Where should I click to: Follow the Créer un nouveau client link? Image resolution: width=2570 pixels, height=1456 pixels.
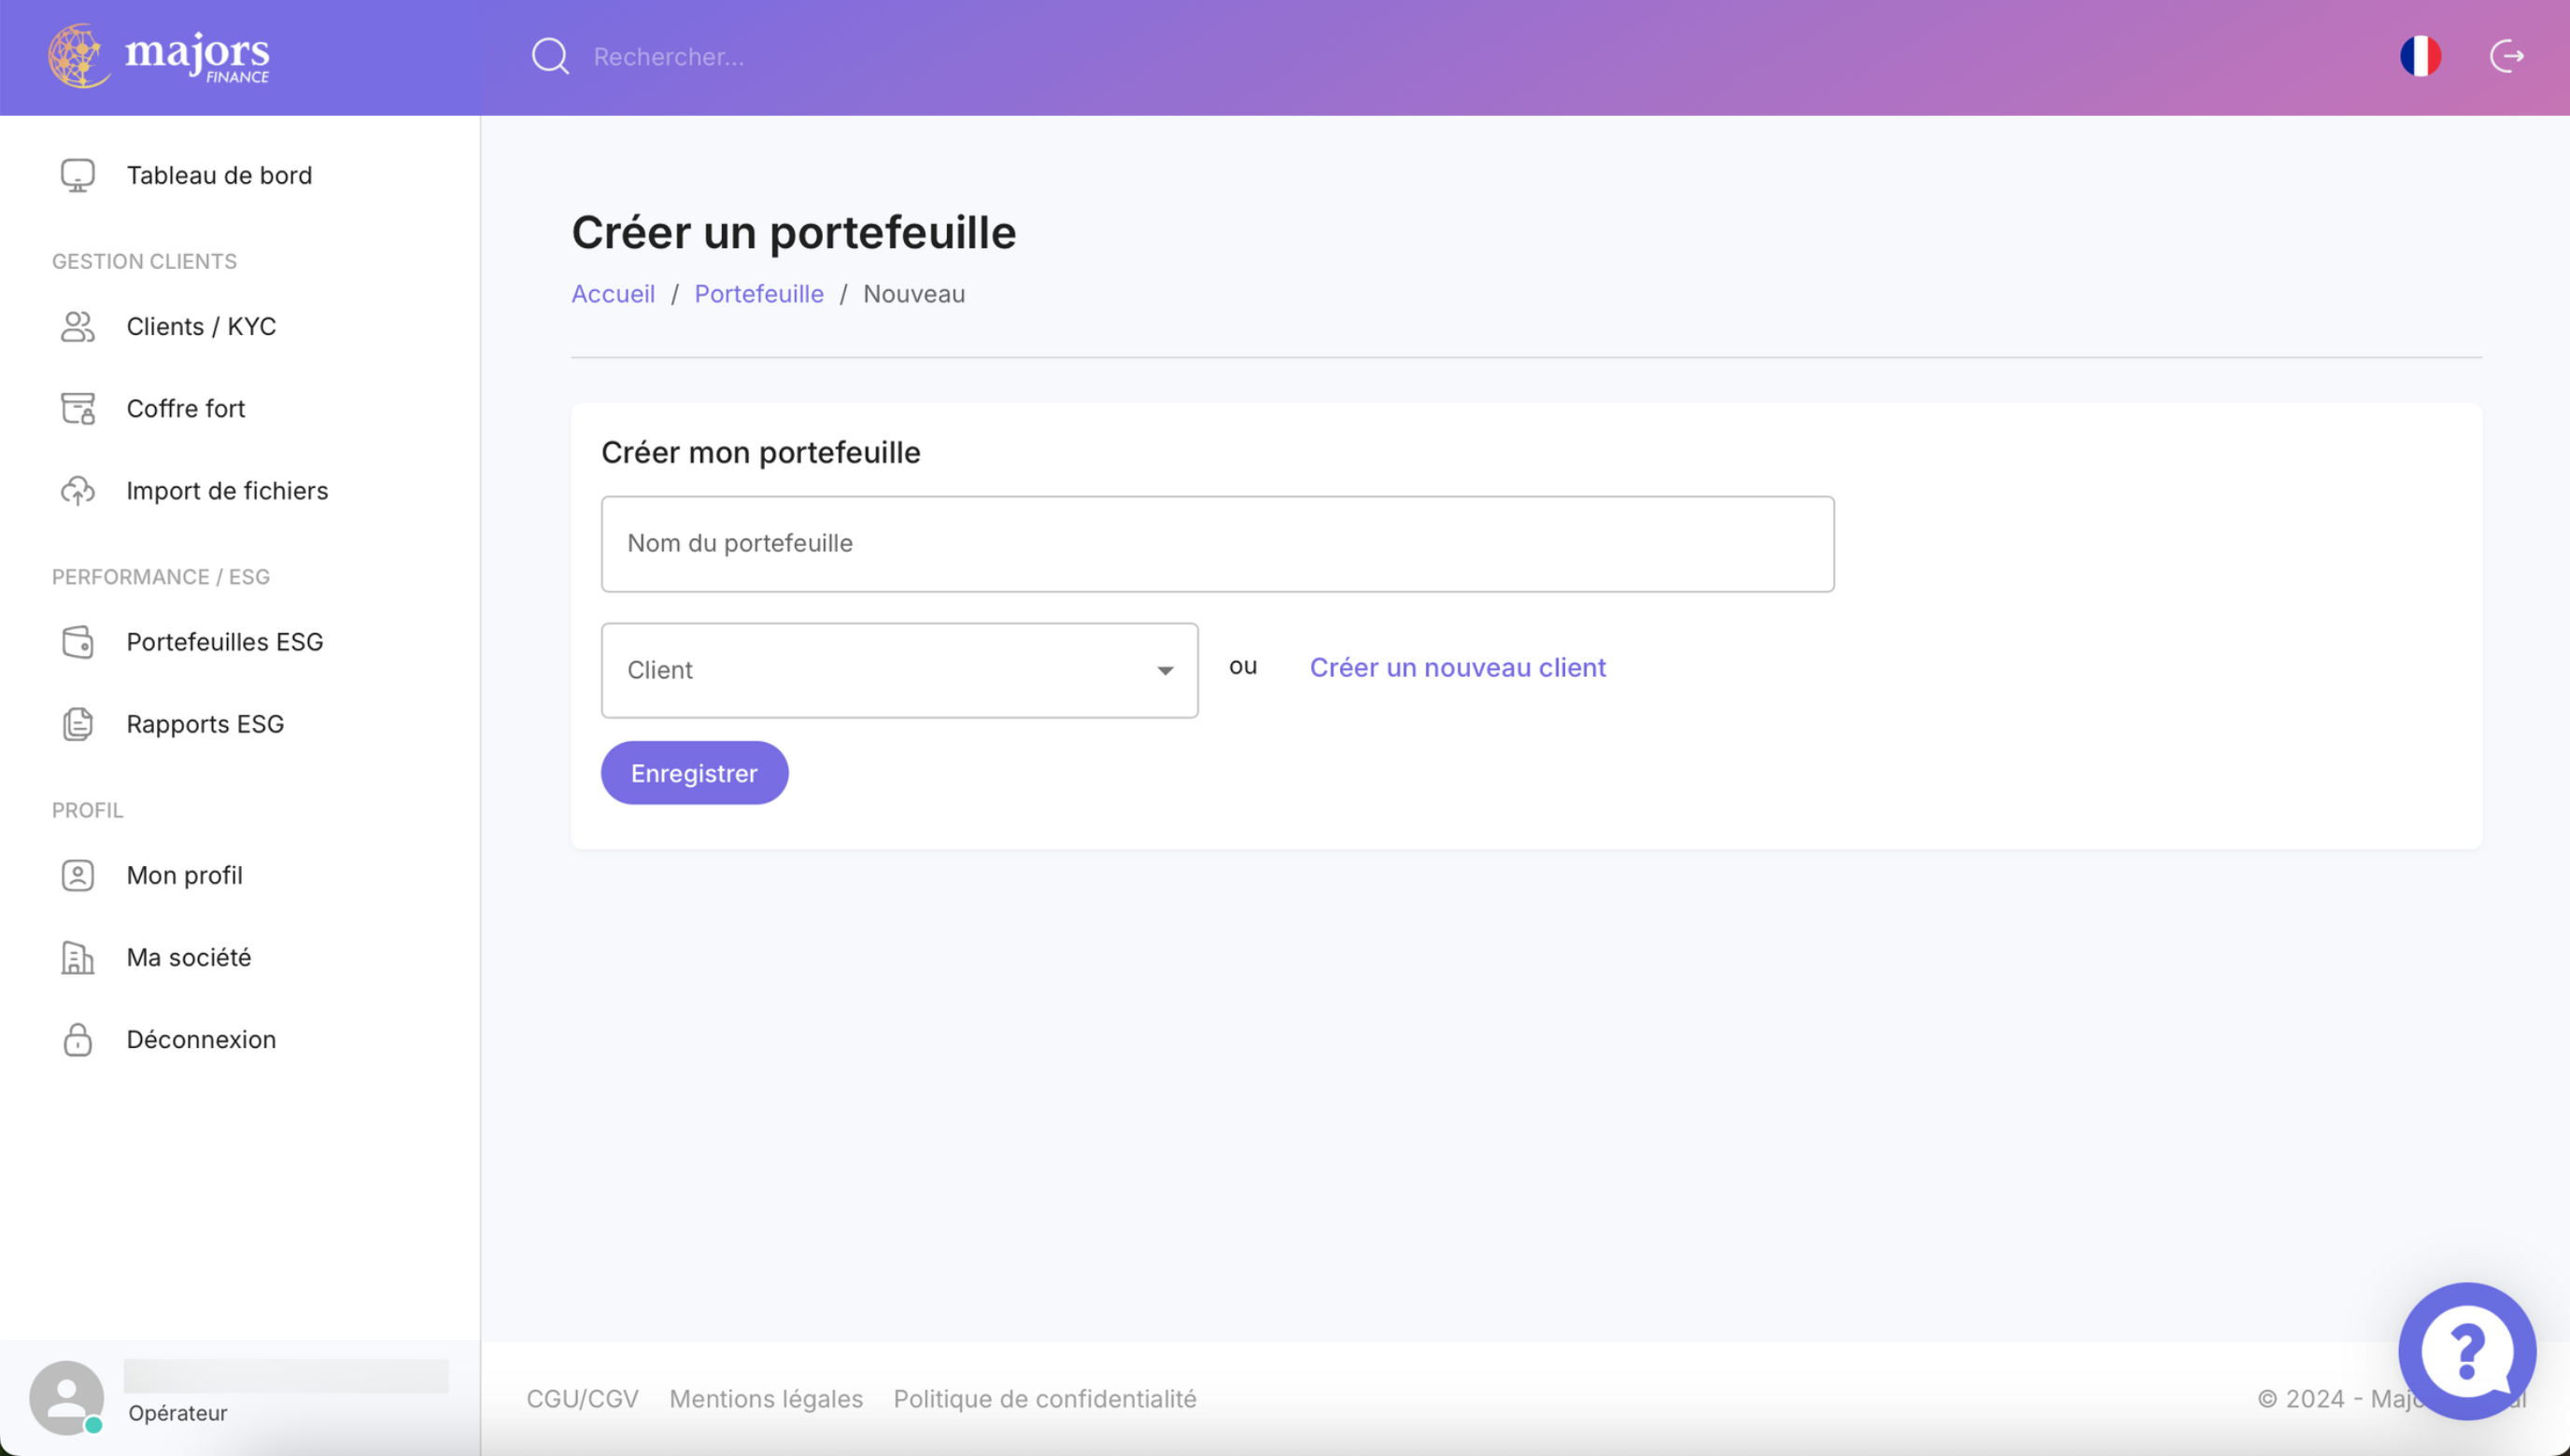click(x=1457, y=668)
